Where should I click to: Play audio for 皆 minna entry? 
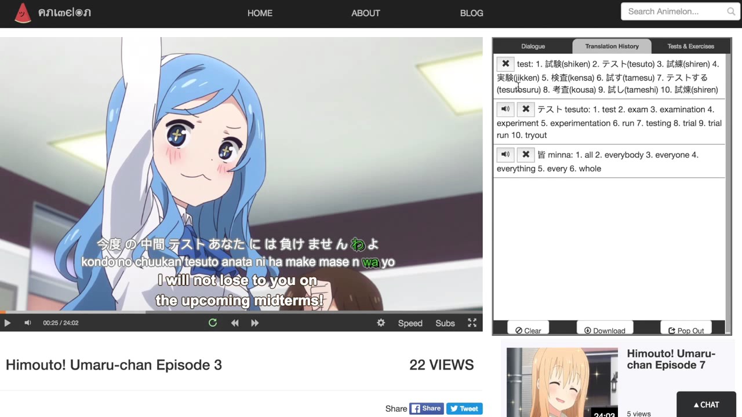505,155
